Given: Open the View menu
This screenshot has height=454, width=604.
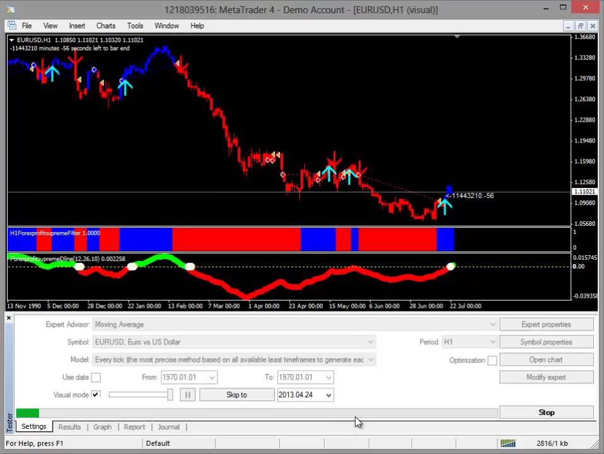Looking at the screenshot, I should [50, 26].
